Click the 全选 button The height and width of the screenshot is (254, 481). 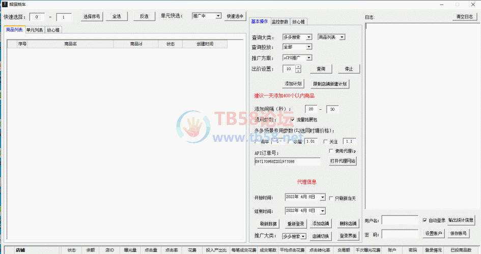(x=117, y=16)
